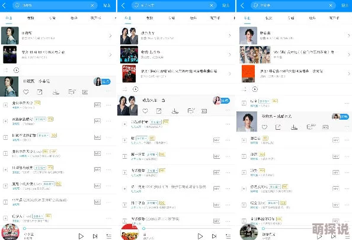Screen dimensions: 352x240
Task: Play all songs on the male singer screen
Action: (x=255, y=89)
